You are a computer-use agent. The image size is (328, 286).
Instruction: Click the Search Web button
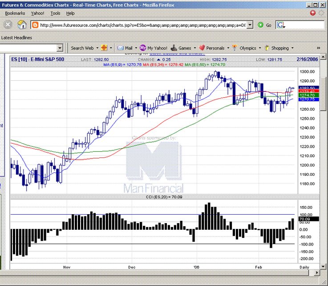pyautogui.click(x=82, y=48)
